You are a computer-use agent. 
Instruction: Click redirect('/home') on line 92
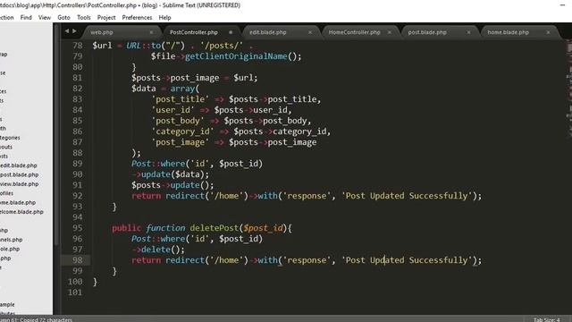click(x=206, y=196)
